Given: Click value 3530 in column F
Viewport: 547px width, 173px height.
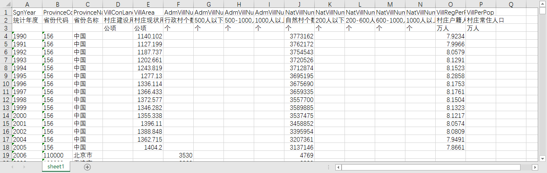Looking at the screenshot, I should 178,155.
